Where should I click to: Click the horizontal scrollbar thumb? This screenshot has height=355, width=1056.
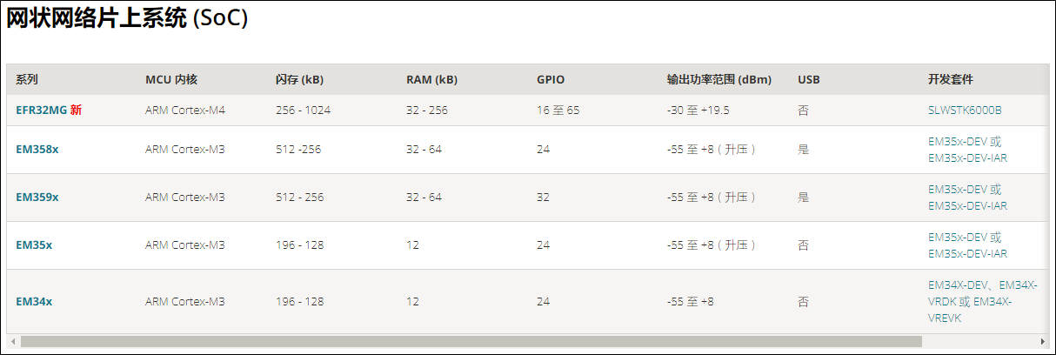pyautogui.click(x=471, y=341)
